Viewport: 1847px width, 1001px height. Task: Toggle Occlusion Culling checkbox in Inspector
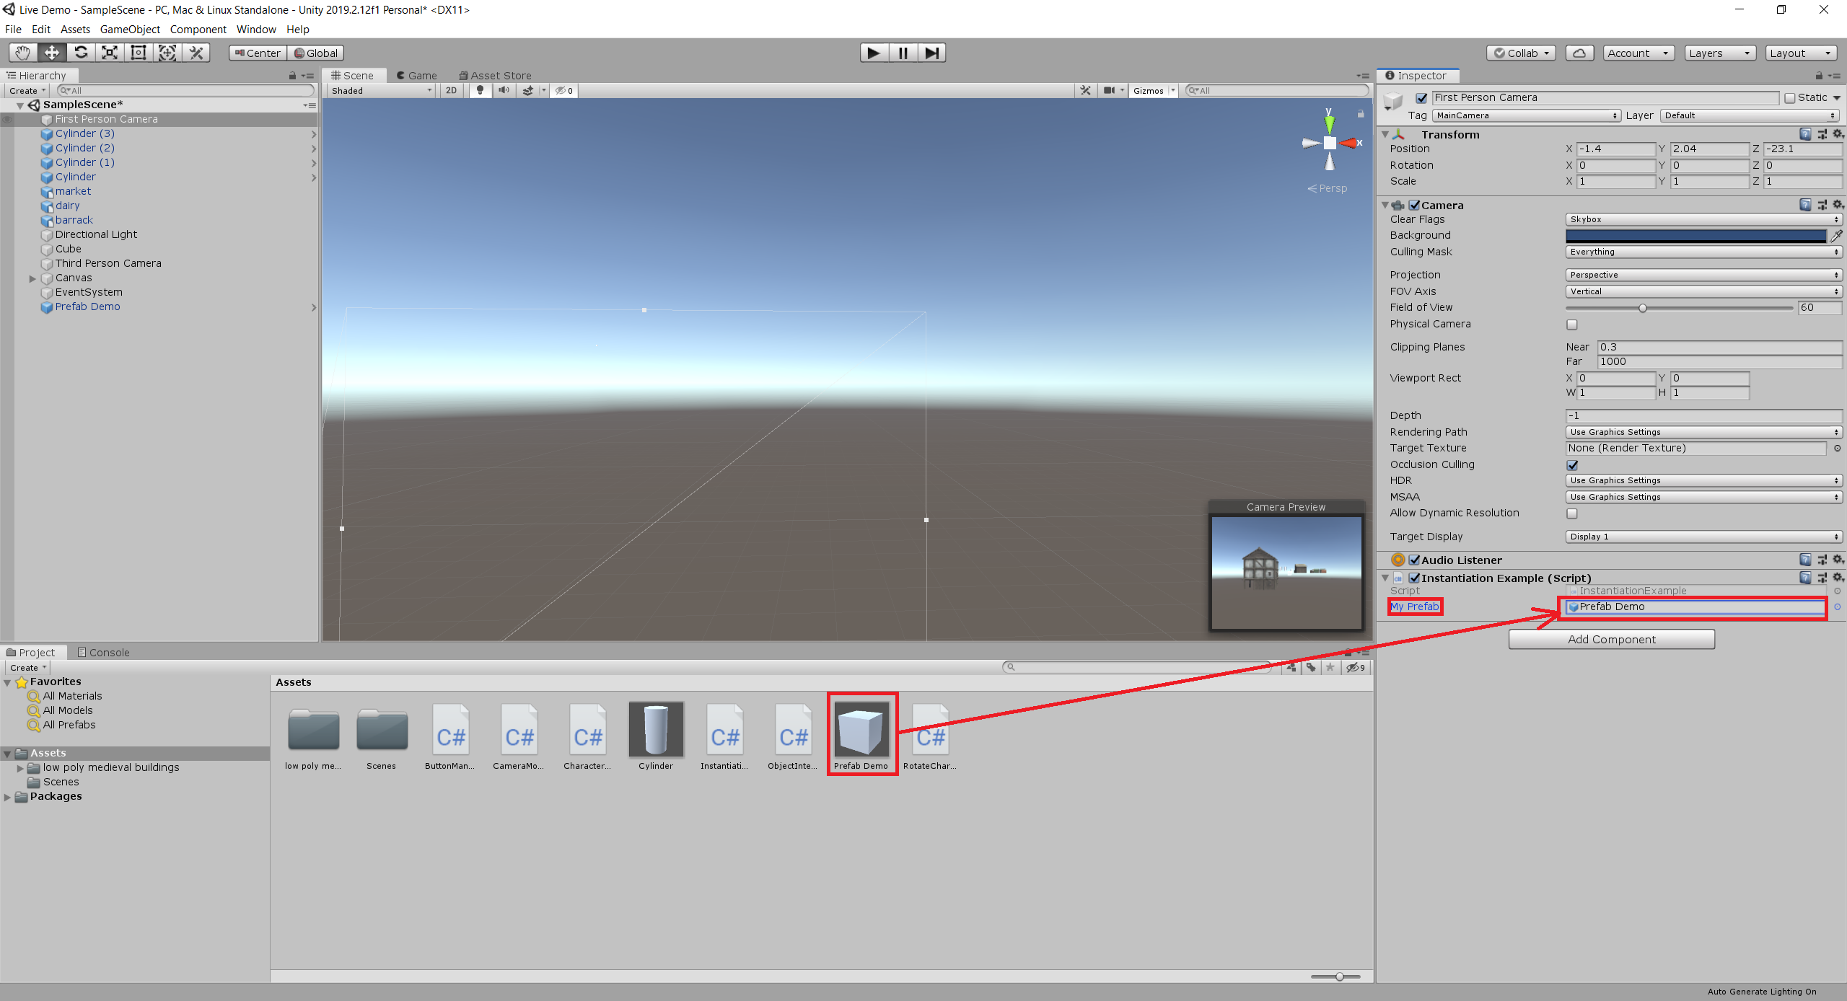point(1572,464)
